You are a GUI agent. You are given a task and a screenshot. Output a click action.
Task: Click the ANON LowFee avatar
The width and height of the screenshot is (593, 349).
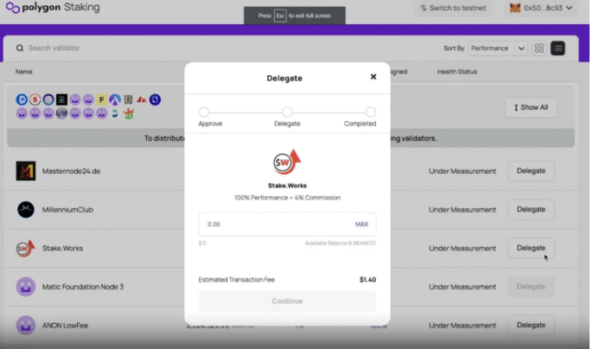[26, 325]
